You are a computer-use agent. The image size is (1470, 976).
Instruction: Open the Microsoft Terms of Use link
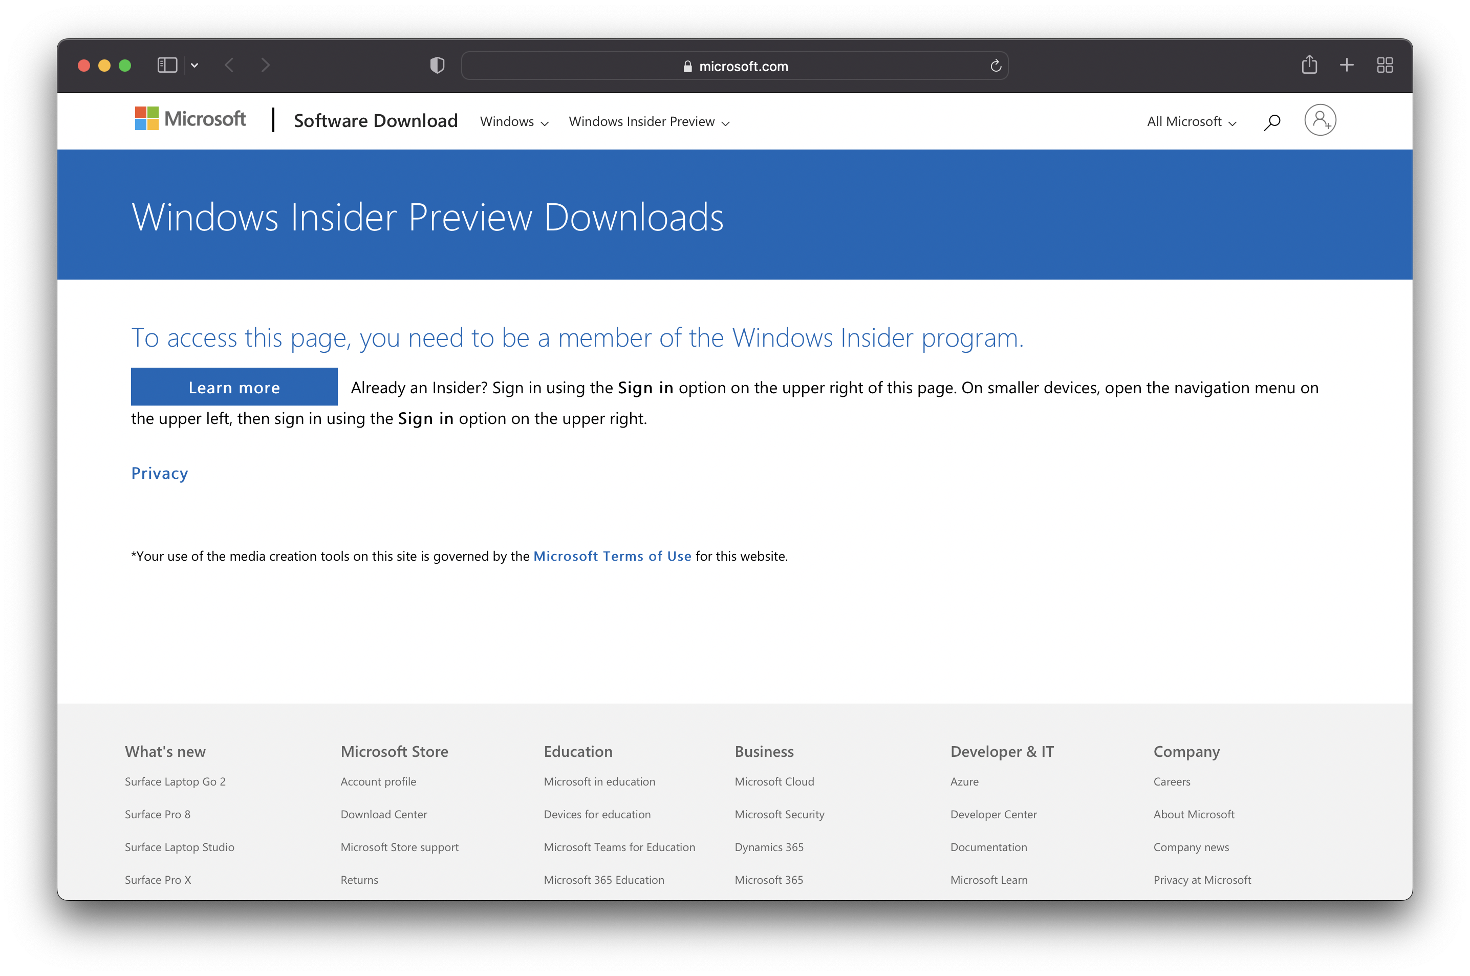click(612, 556)
